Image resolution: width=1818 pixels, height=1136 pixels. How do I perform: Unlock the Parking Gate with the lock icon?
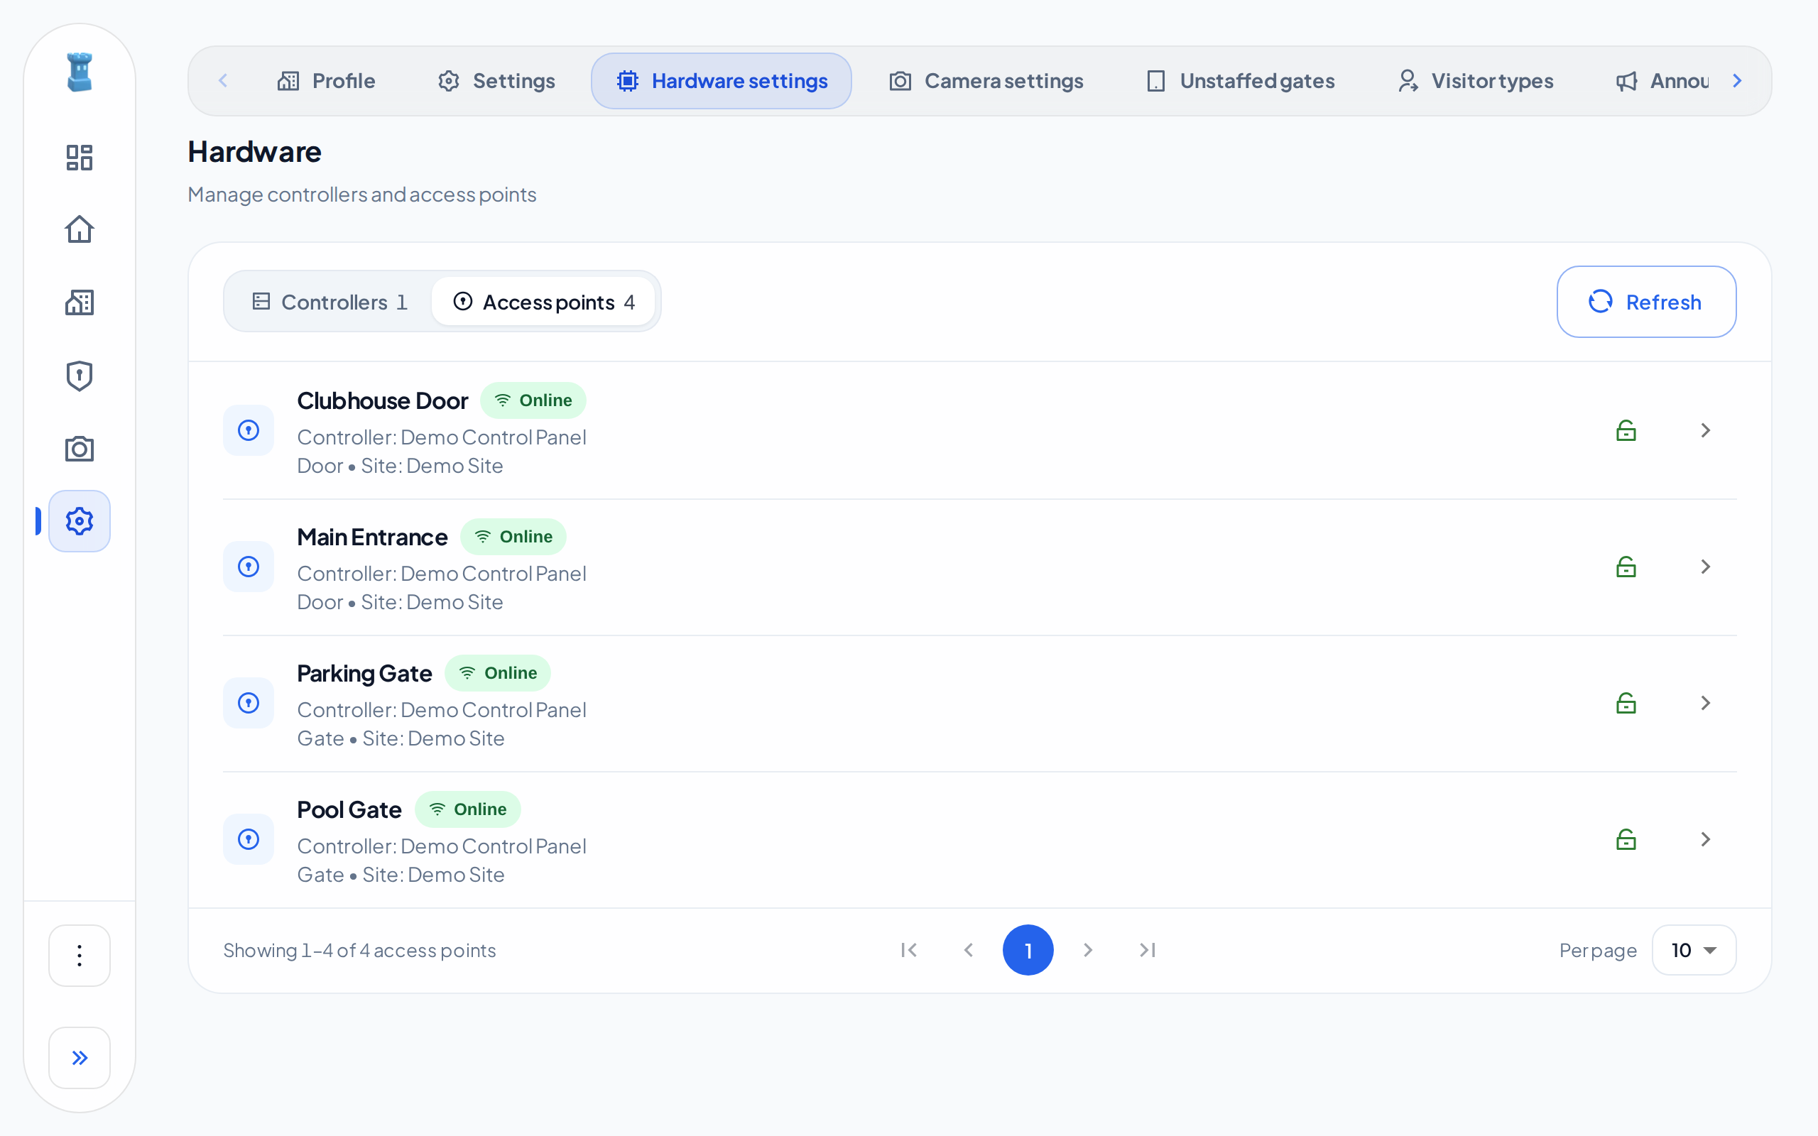coord(1626,703)
